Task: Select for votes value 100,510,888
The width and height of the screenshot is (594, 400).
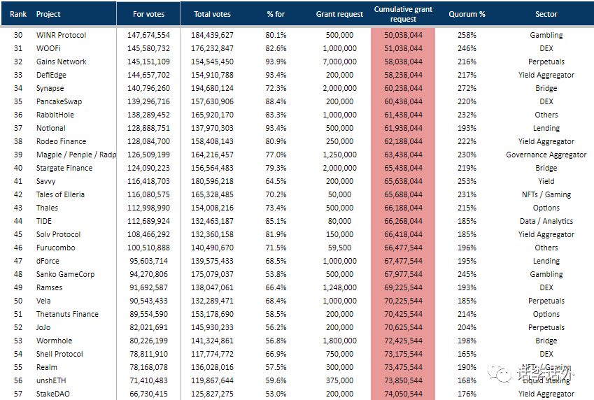Action: click(148, 248)
